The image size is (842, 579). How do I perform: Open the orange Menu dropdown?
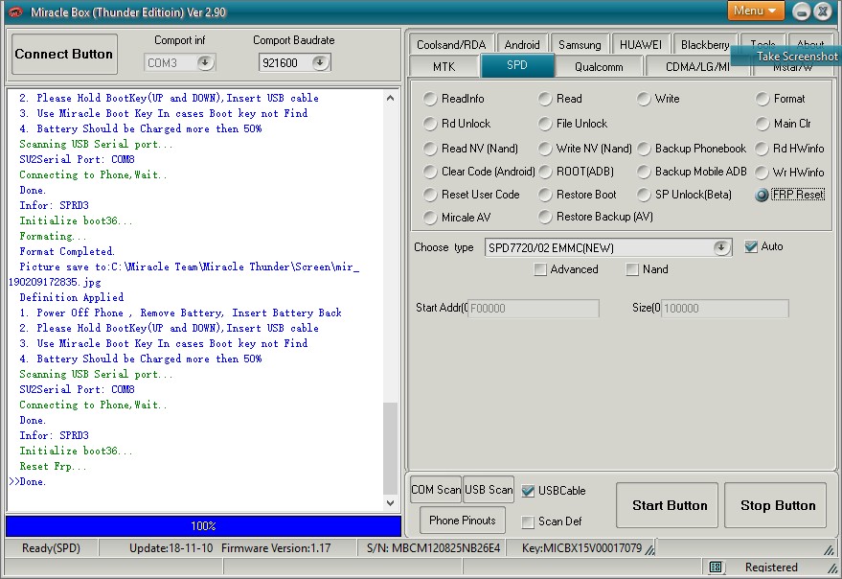pyautogui.click(x=756, y=11)
